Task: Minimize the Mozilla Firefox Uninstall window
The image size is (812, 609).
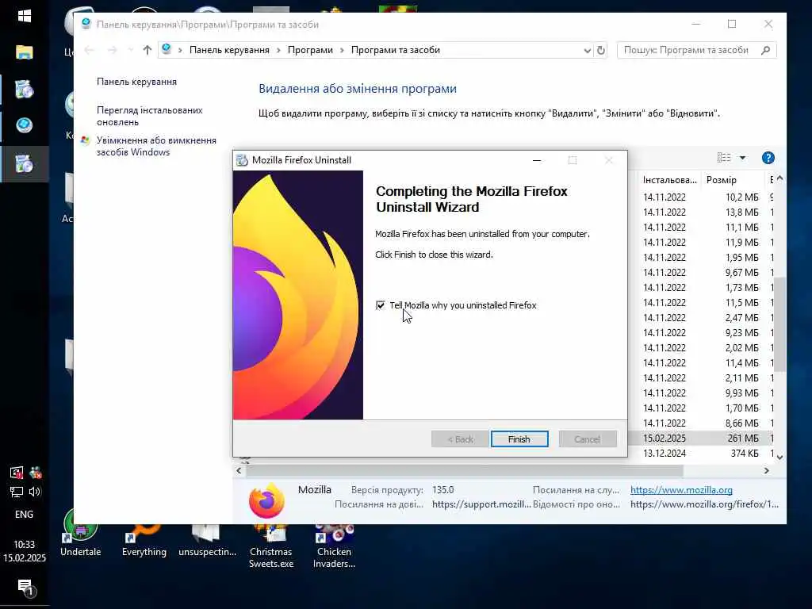Action: 537,160
